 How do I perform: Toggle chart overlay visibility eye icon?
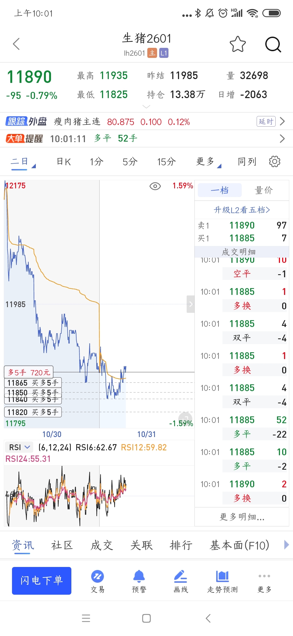155,186
